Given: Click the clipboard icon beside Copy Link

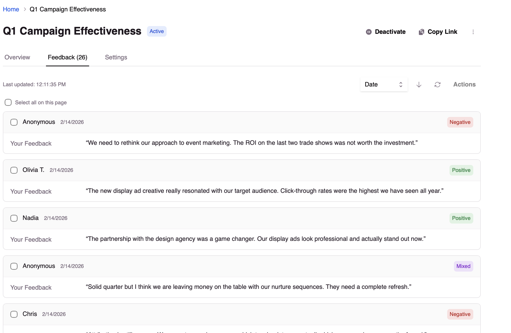Looking at the screenshot, I should tap(421, 31).
